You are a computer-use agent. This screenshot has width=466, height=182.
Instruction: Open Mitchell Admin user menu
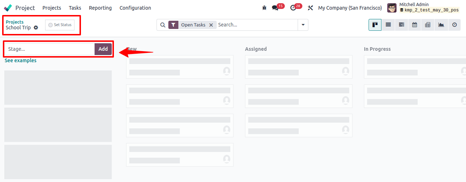(x=423, y=8)
